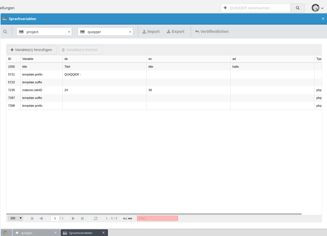Click the Export button
The height and width of the screenshot is (236, 327).
click(x=175, y=32)
